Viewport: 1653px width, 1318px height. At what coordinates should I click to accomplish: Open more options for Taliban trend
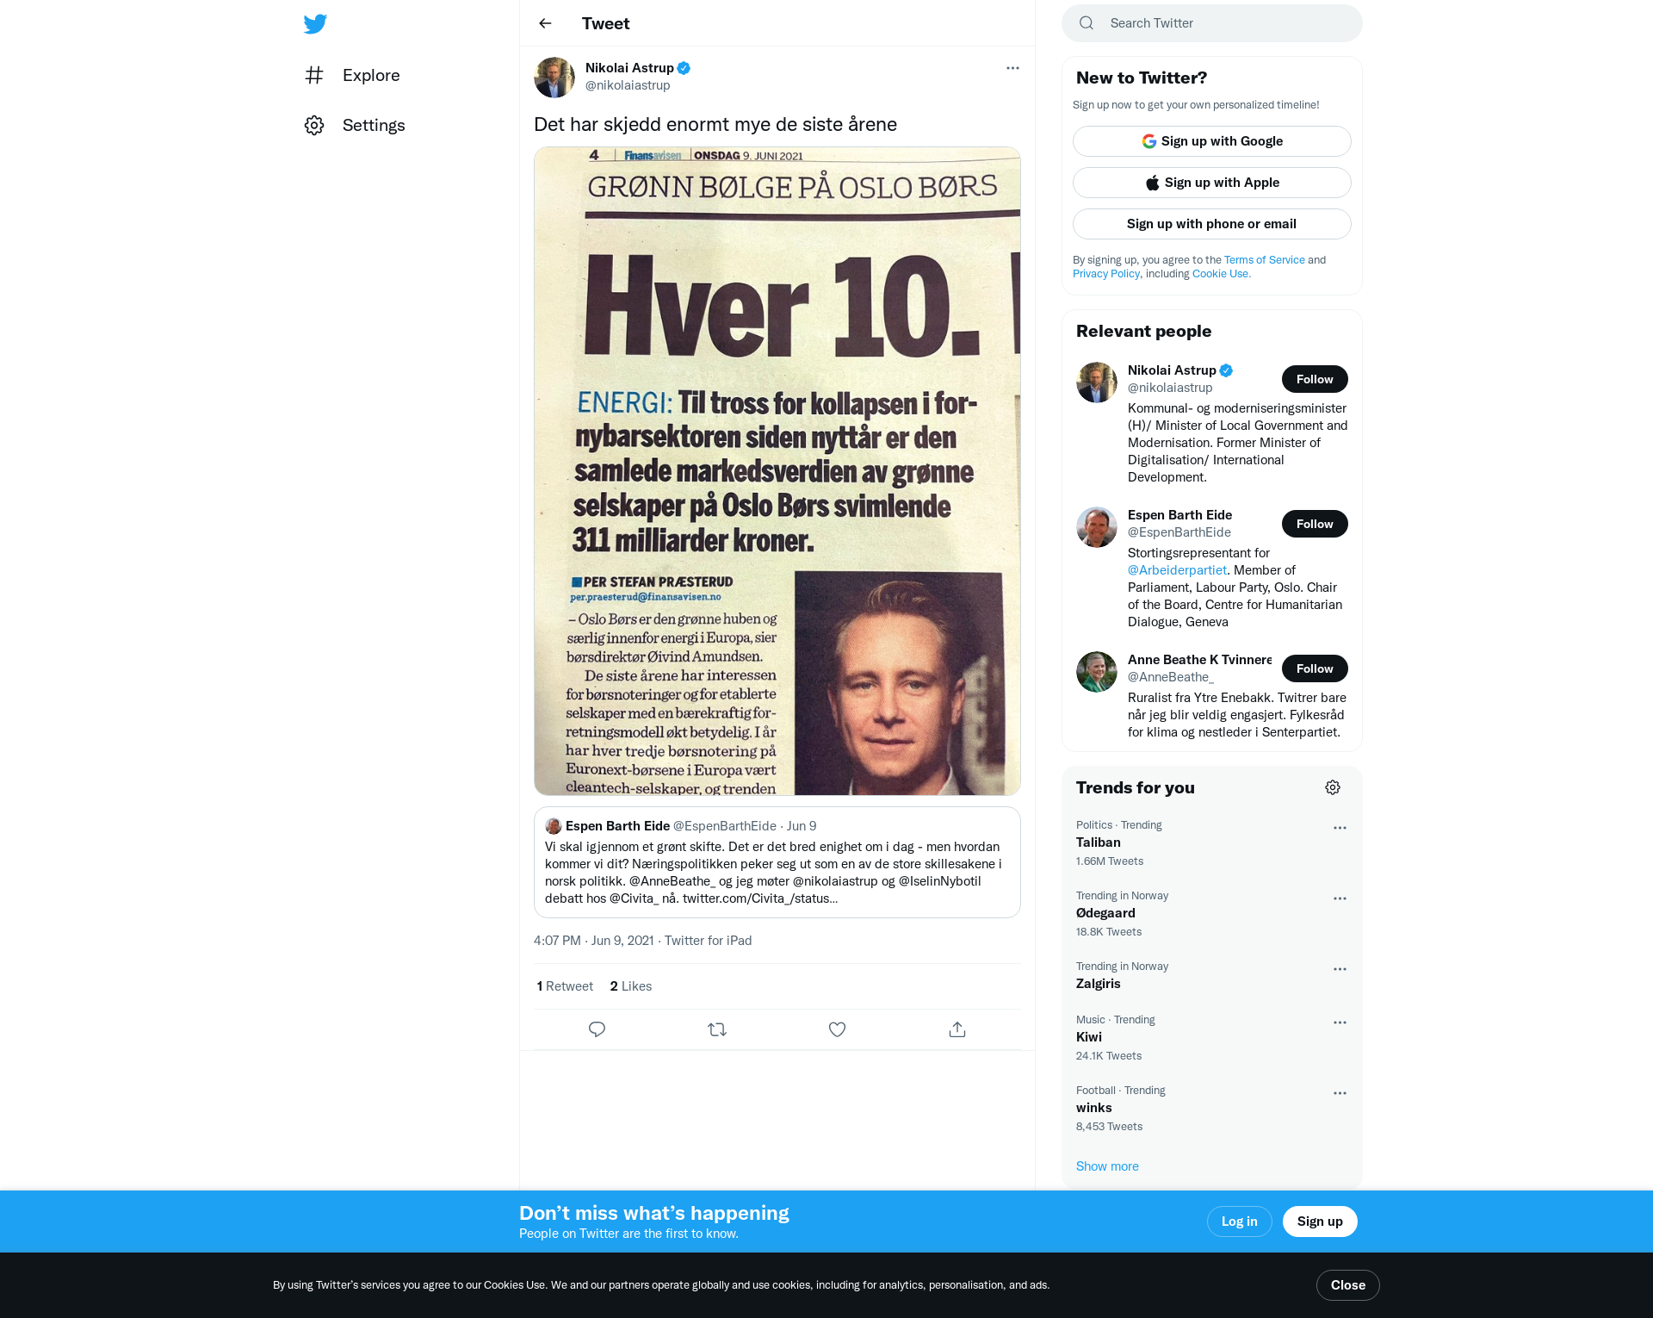(x=1340, y=828)
